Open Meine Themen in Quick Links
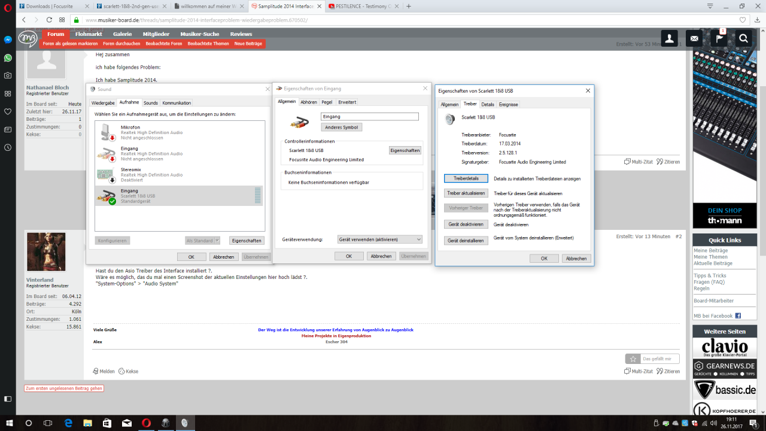 click(710, 257)
